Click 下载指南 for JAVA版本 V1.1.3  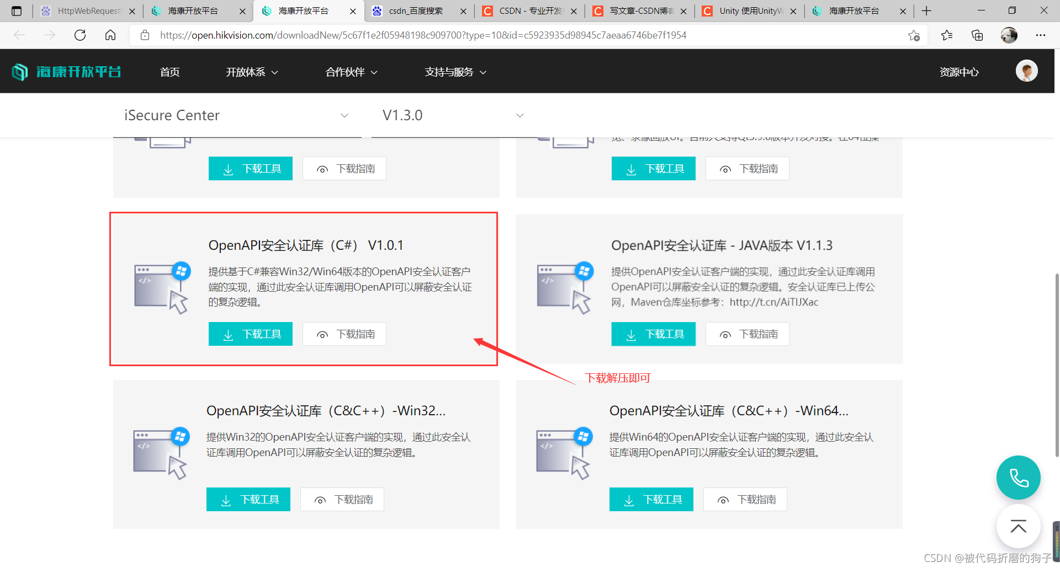tap(748, 334)
